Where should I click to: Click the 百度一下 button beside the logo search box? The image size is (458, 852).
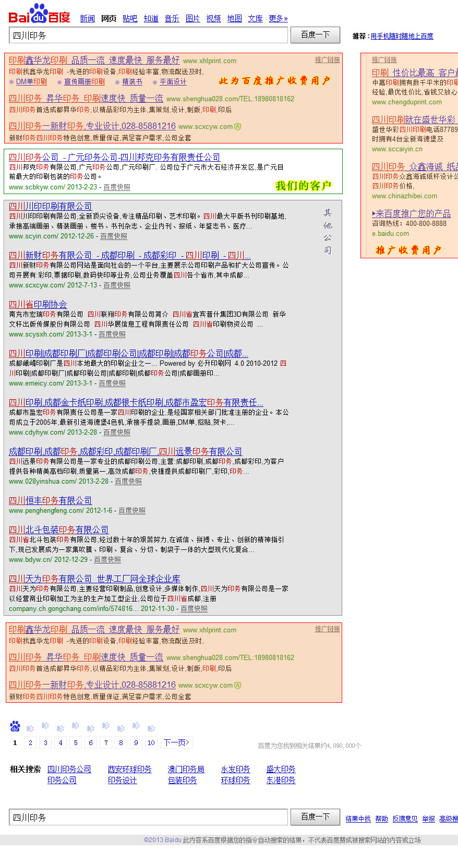pyautogui.click(x=316, y=35)
